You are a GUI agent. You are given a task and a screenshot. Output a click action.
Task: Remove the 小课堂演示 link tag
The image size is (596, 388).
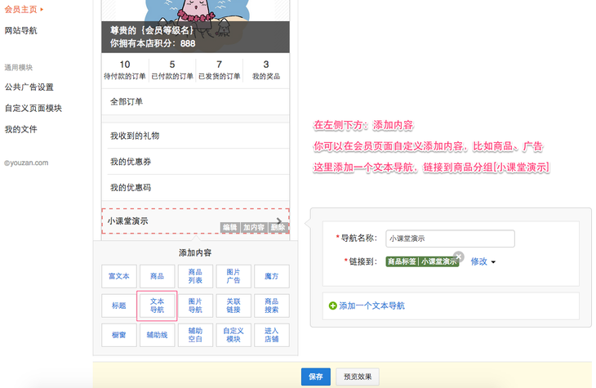459,256
